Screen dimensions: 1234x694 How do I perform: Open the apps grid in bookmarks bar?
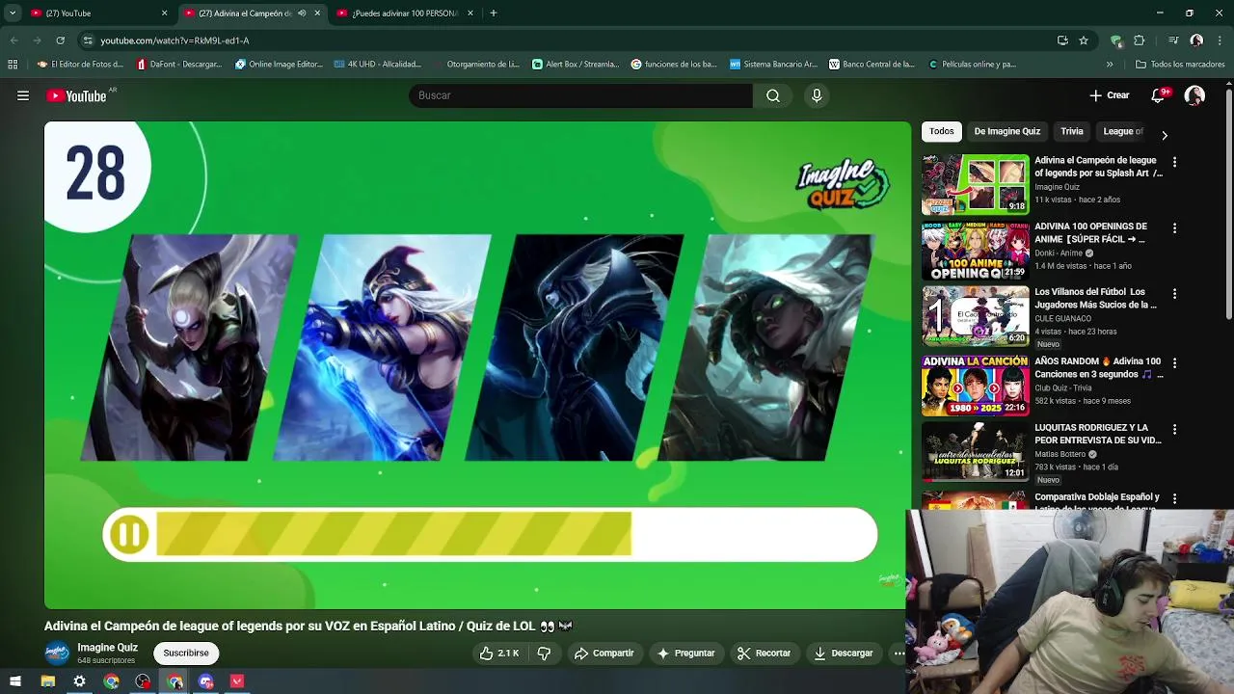click(x=13, y=65)
